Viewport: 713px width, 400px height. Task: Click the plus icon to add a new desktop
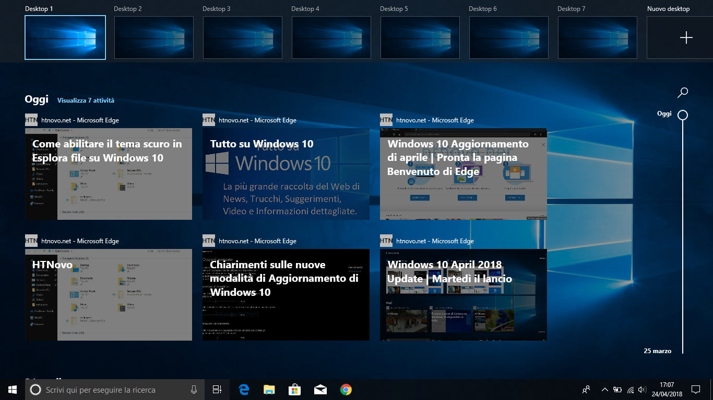[686, 37]
